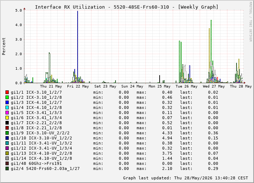The width and height of the screenshot is (254, 183).
Task: Click the Wed 27 May axis label
Action: pyautogui.click(x=214, y=86)
